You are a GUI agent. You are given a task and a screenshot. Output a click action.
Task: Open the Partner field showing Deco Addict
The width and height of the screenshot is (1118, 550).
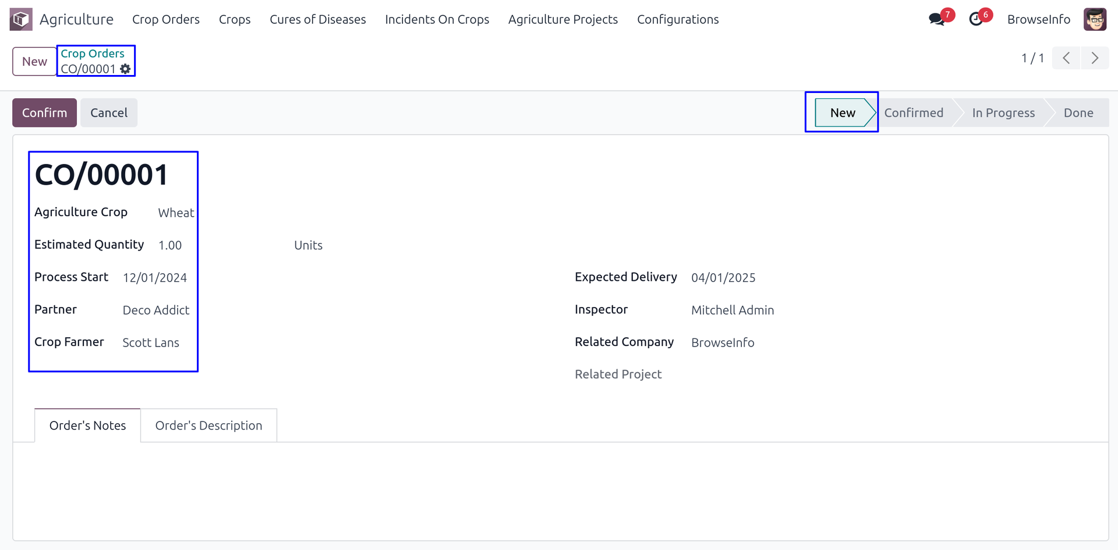coord(156,310)
